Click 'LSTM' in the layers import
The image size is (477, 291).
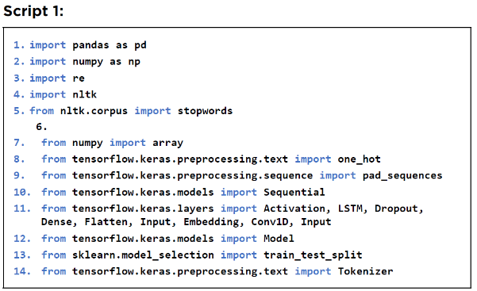pos(350,209)
